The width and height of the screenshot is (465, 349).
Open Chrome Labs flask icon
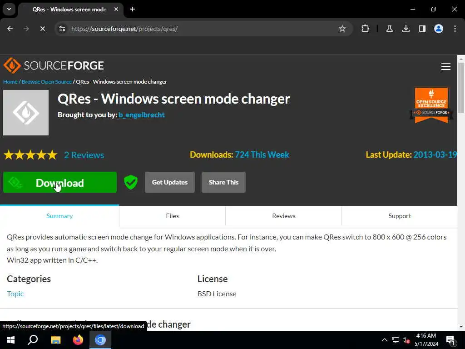389,29
